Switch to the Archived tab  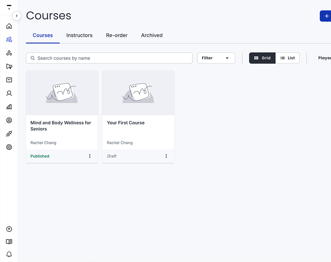pyautogui.click(x=152, y=35)
